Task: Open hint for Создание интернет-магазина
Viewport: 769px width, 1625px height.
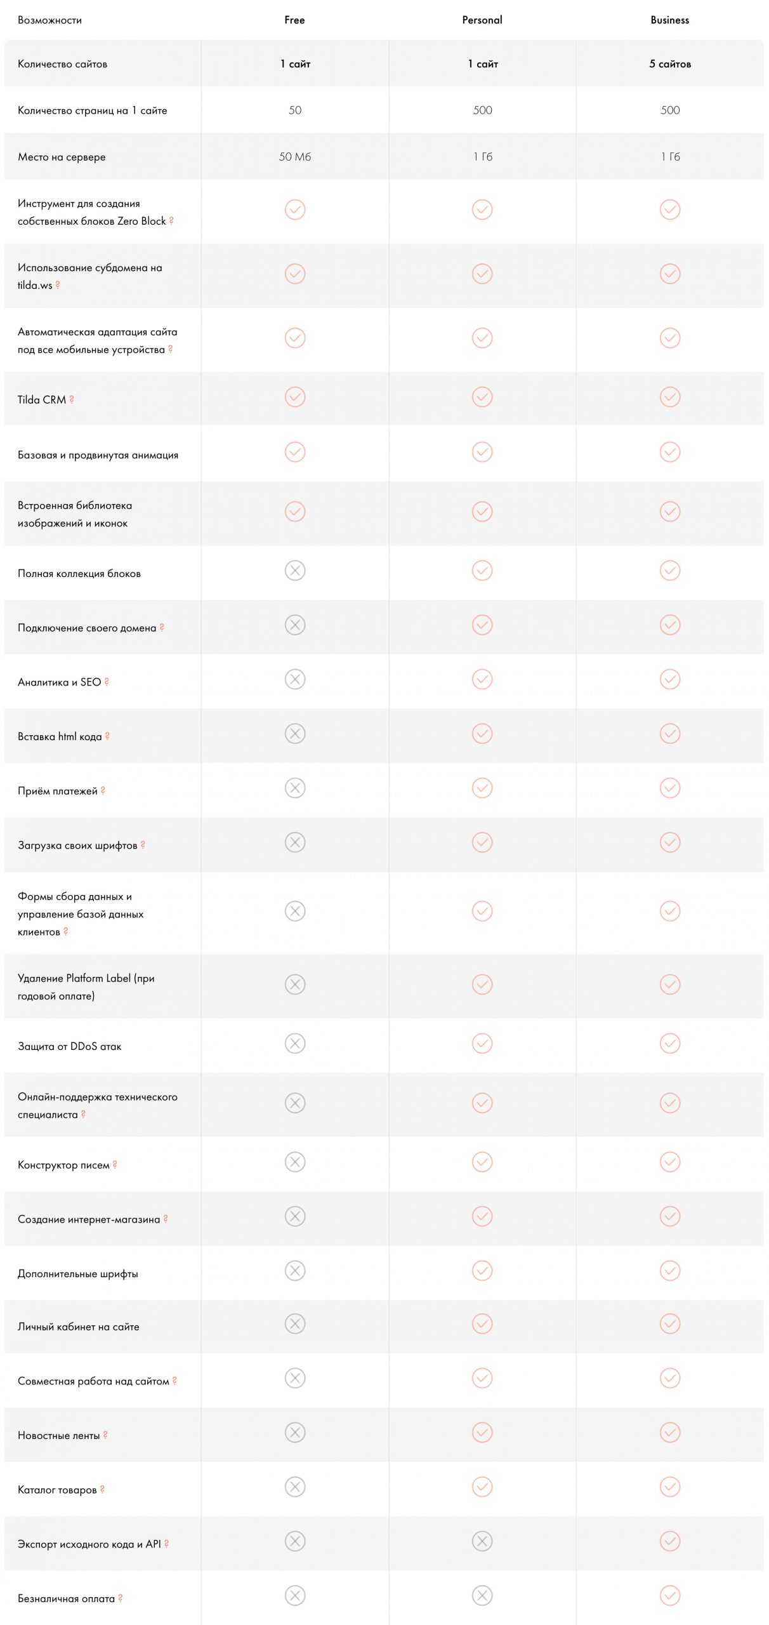Action: [x=166, y=1219]
